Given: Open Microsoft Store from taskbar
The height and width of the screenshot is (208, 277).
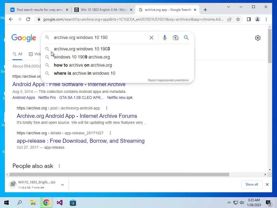Looking at the screenshot, I should pos(73,203).
